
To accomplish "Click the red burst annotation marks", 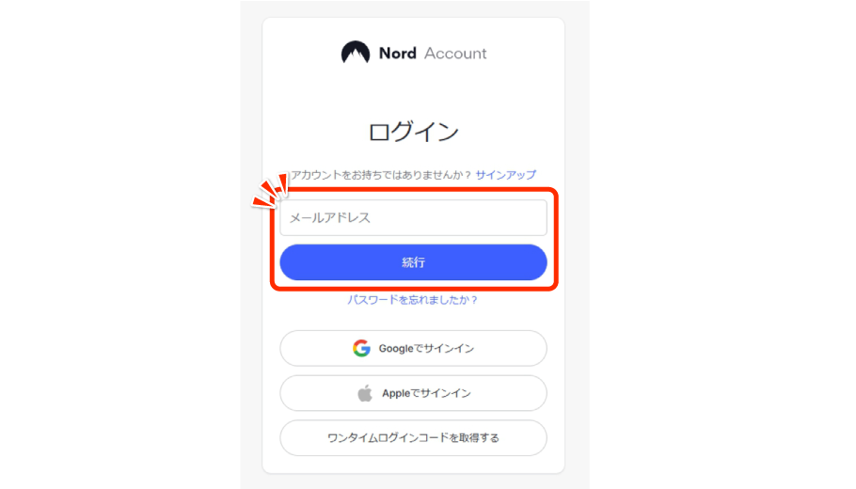I will [x=270, y=191].
